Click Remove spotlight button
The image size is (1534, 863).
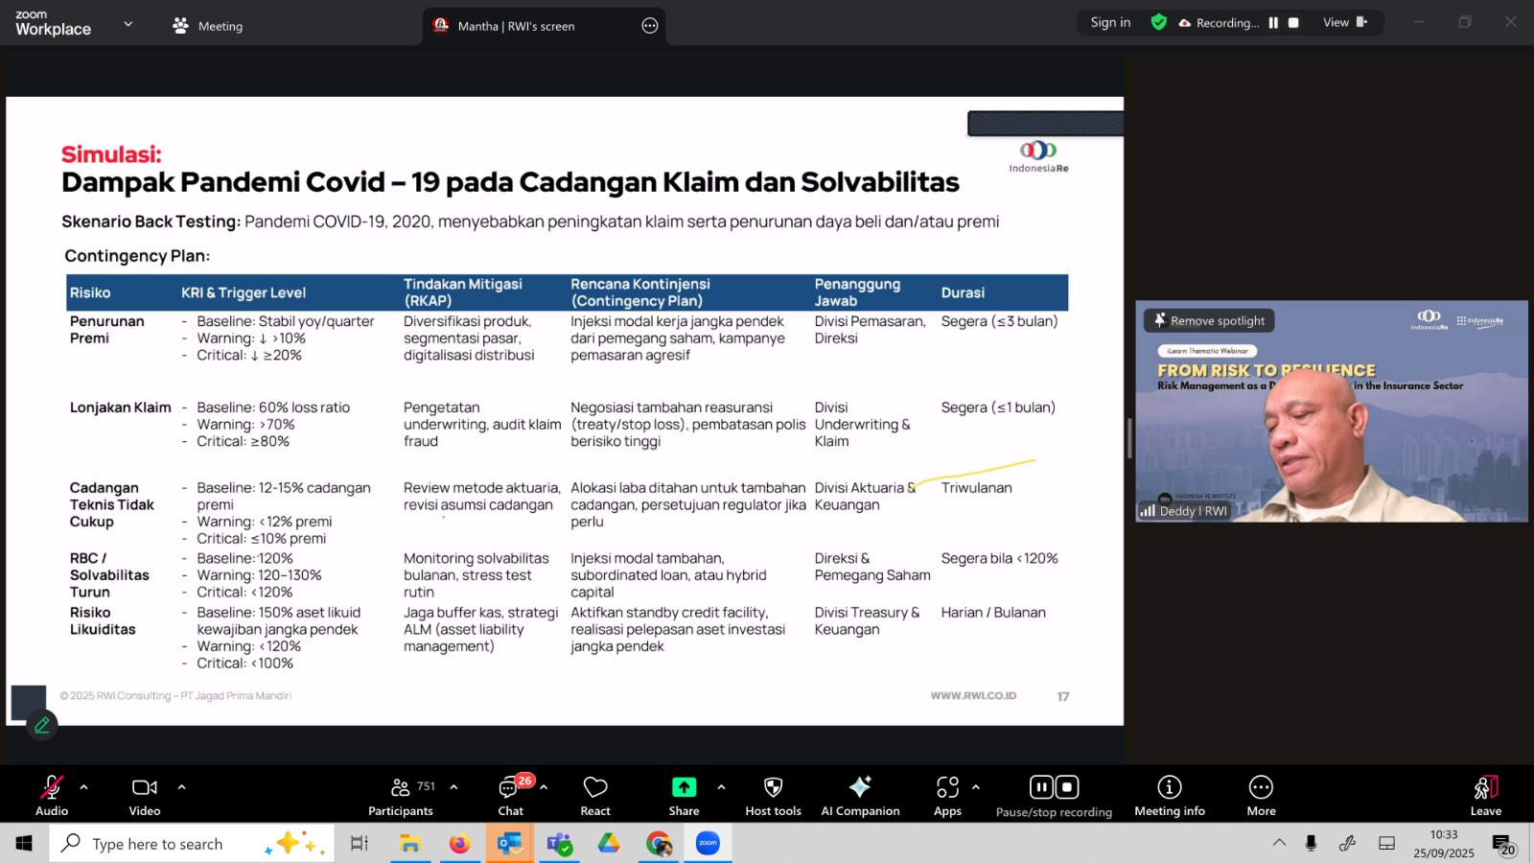click(1209, 321)
